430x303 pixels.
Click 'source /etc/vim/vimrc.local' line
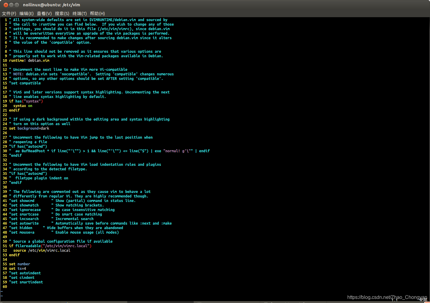tap(42, 251)
